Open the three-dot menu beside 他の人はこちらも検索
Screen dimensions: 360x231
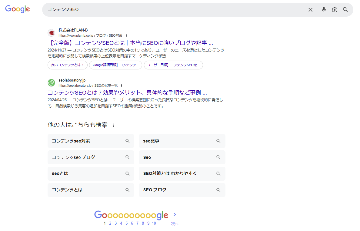[x=114, y=125]
